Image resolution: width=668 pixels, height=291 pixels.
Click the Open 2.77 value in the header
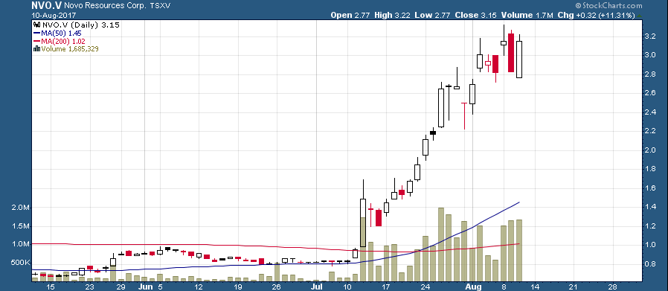point(351,16)
